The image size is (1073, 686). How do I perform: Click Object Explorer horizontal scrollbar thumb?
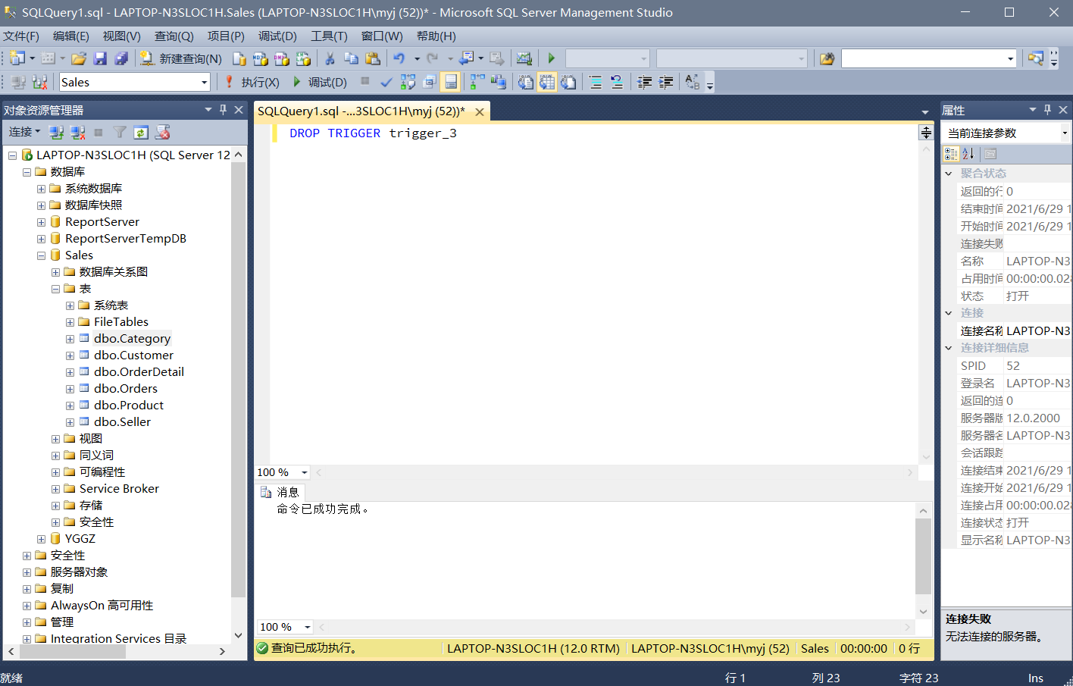coord(73,651)
